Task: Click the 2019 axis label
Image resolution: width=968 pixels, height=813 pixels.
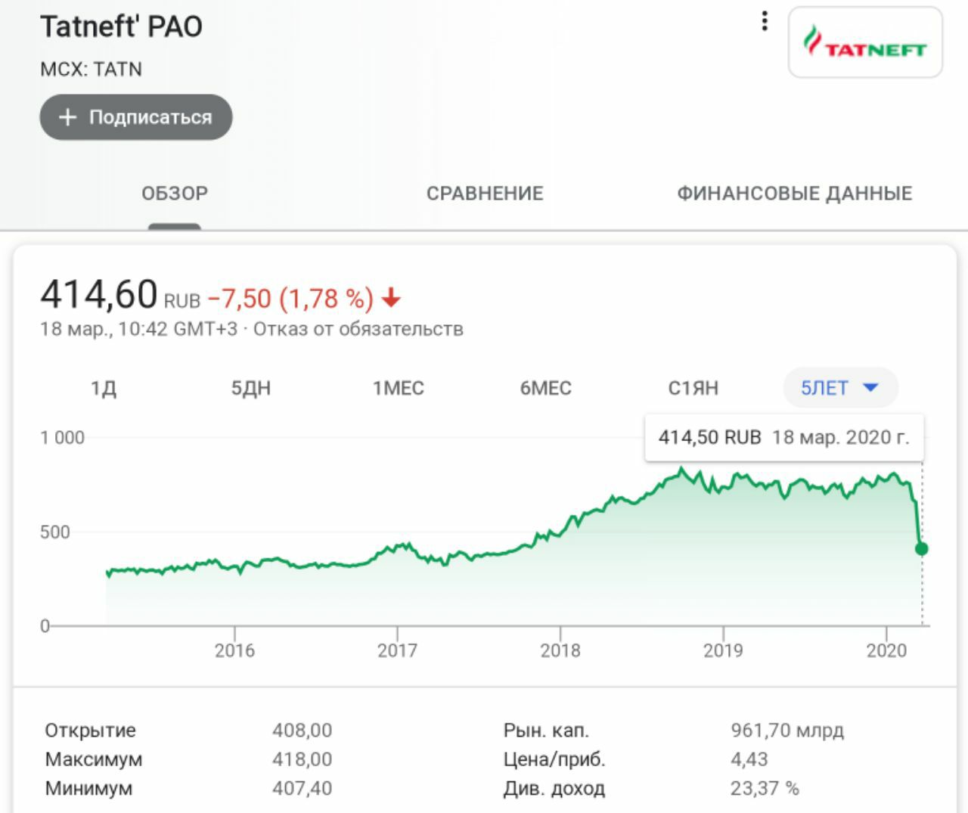Action: [x=723, y=650]
